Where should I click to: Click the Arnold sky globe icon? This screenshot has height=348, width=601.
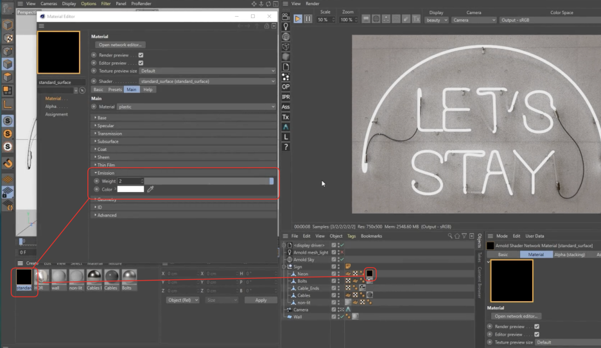(286, 37)
